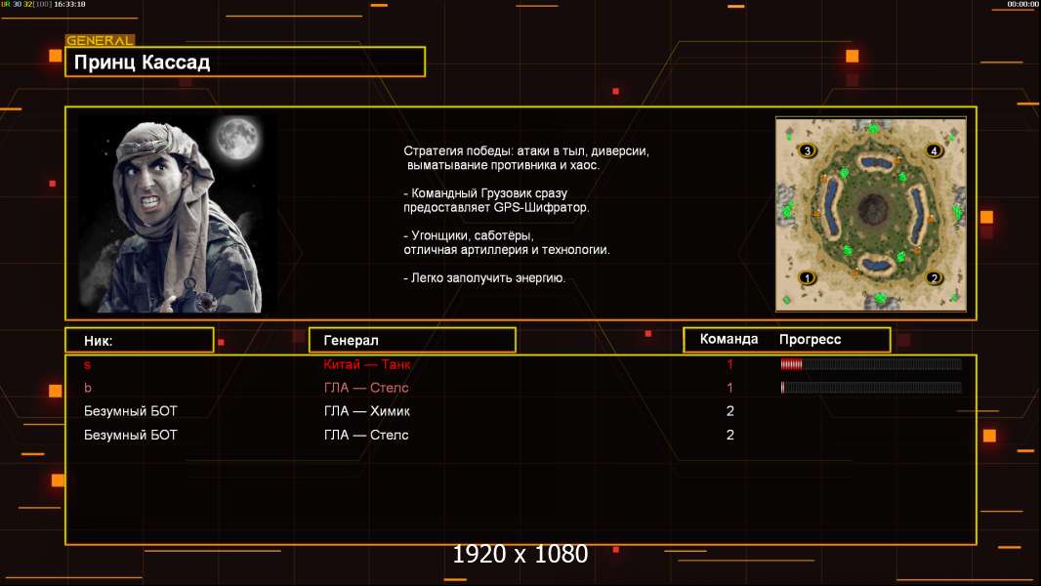Click Безумный БОТ in the team 2 Стелс row
This screenshot has height=586, width=1041.
point(131,436)
